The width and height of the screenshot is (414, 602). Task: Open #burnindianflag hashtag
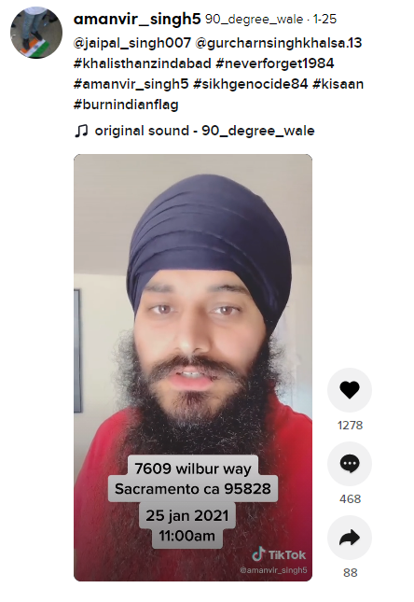tap(126, 105)
